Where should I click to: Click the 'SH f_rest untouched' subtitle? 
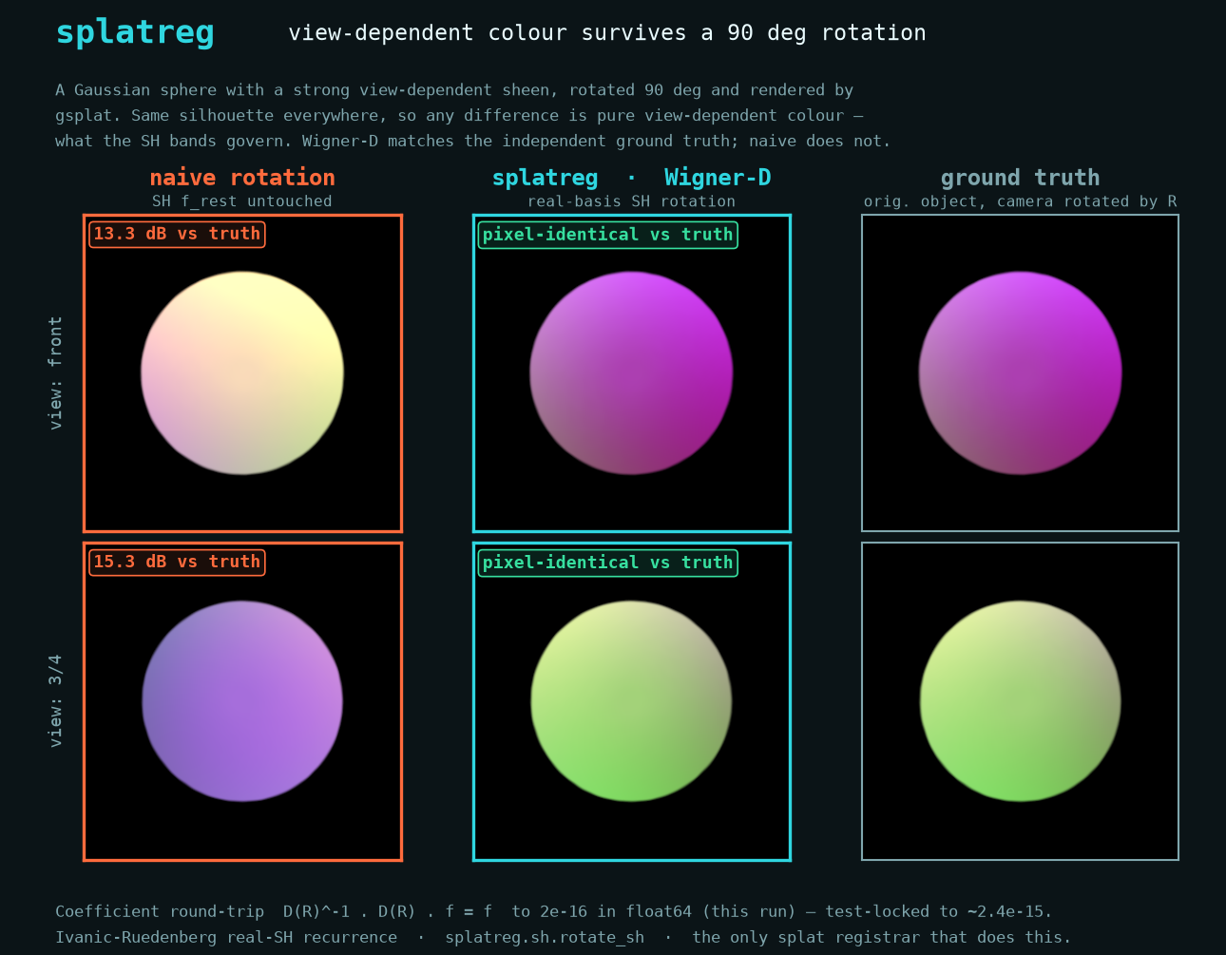tap(242, 201)
